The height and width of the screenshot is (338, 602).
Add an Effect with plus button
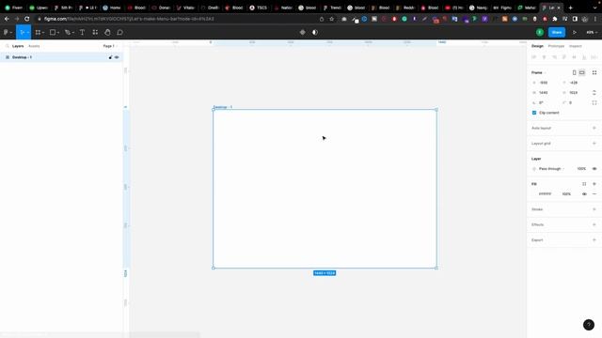594,224
